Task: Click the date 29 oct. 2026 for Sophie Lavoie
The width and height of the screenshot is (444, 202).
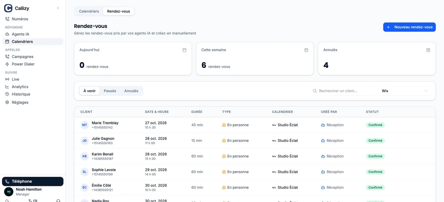Action: (156, 170)
